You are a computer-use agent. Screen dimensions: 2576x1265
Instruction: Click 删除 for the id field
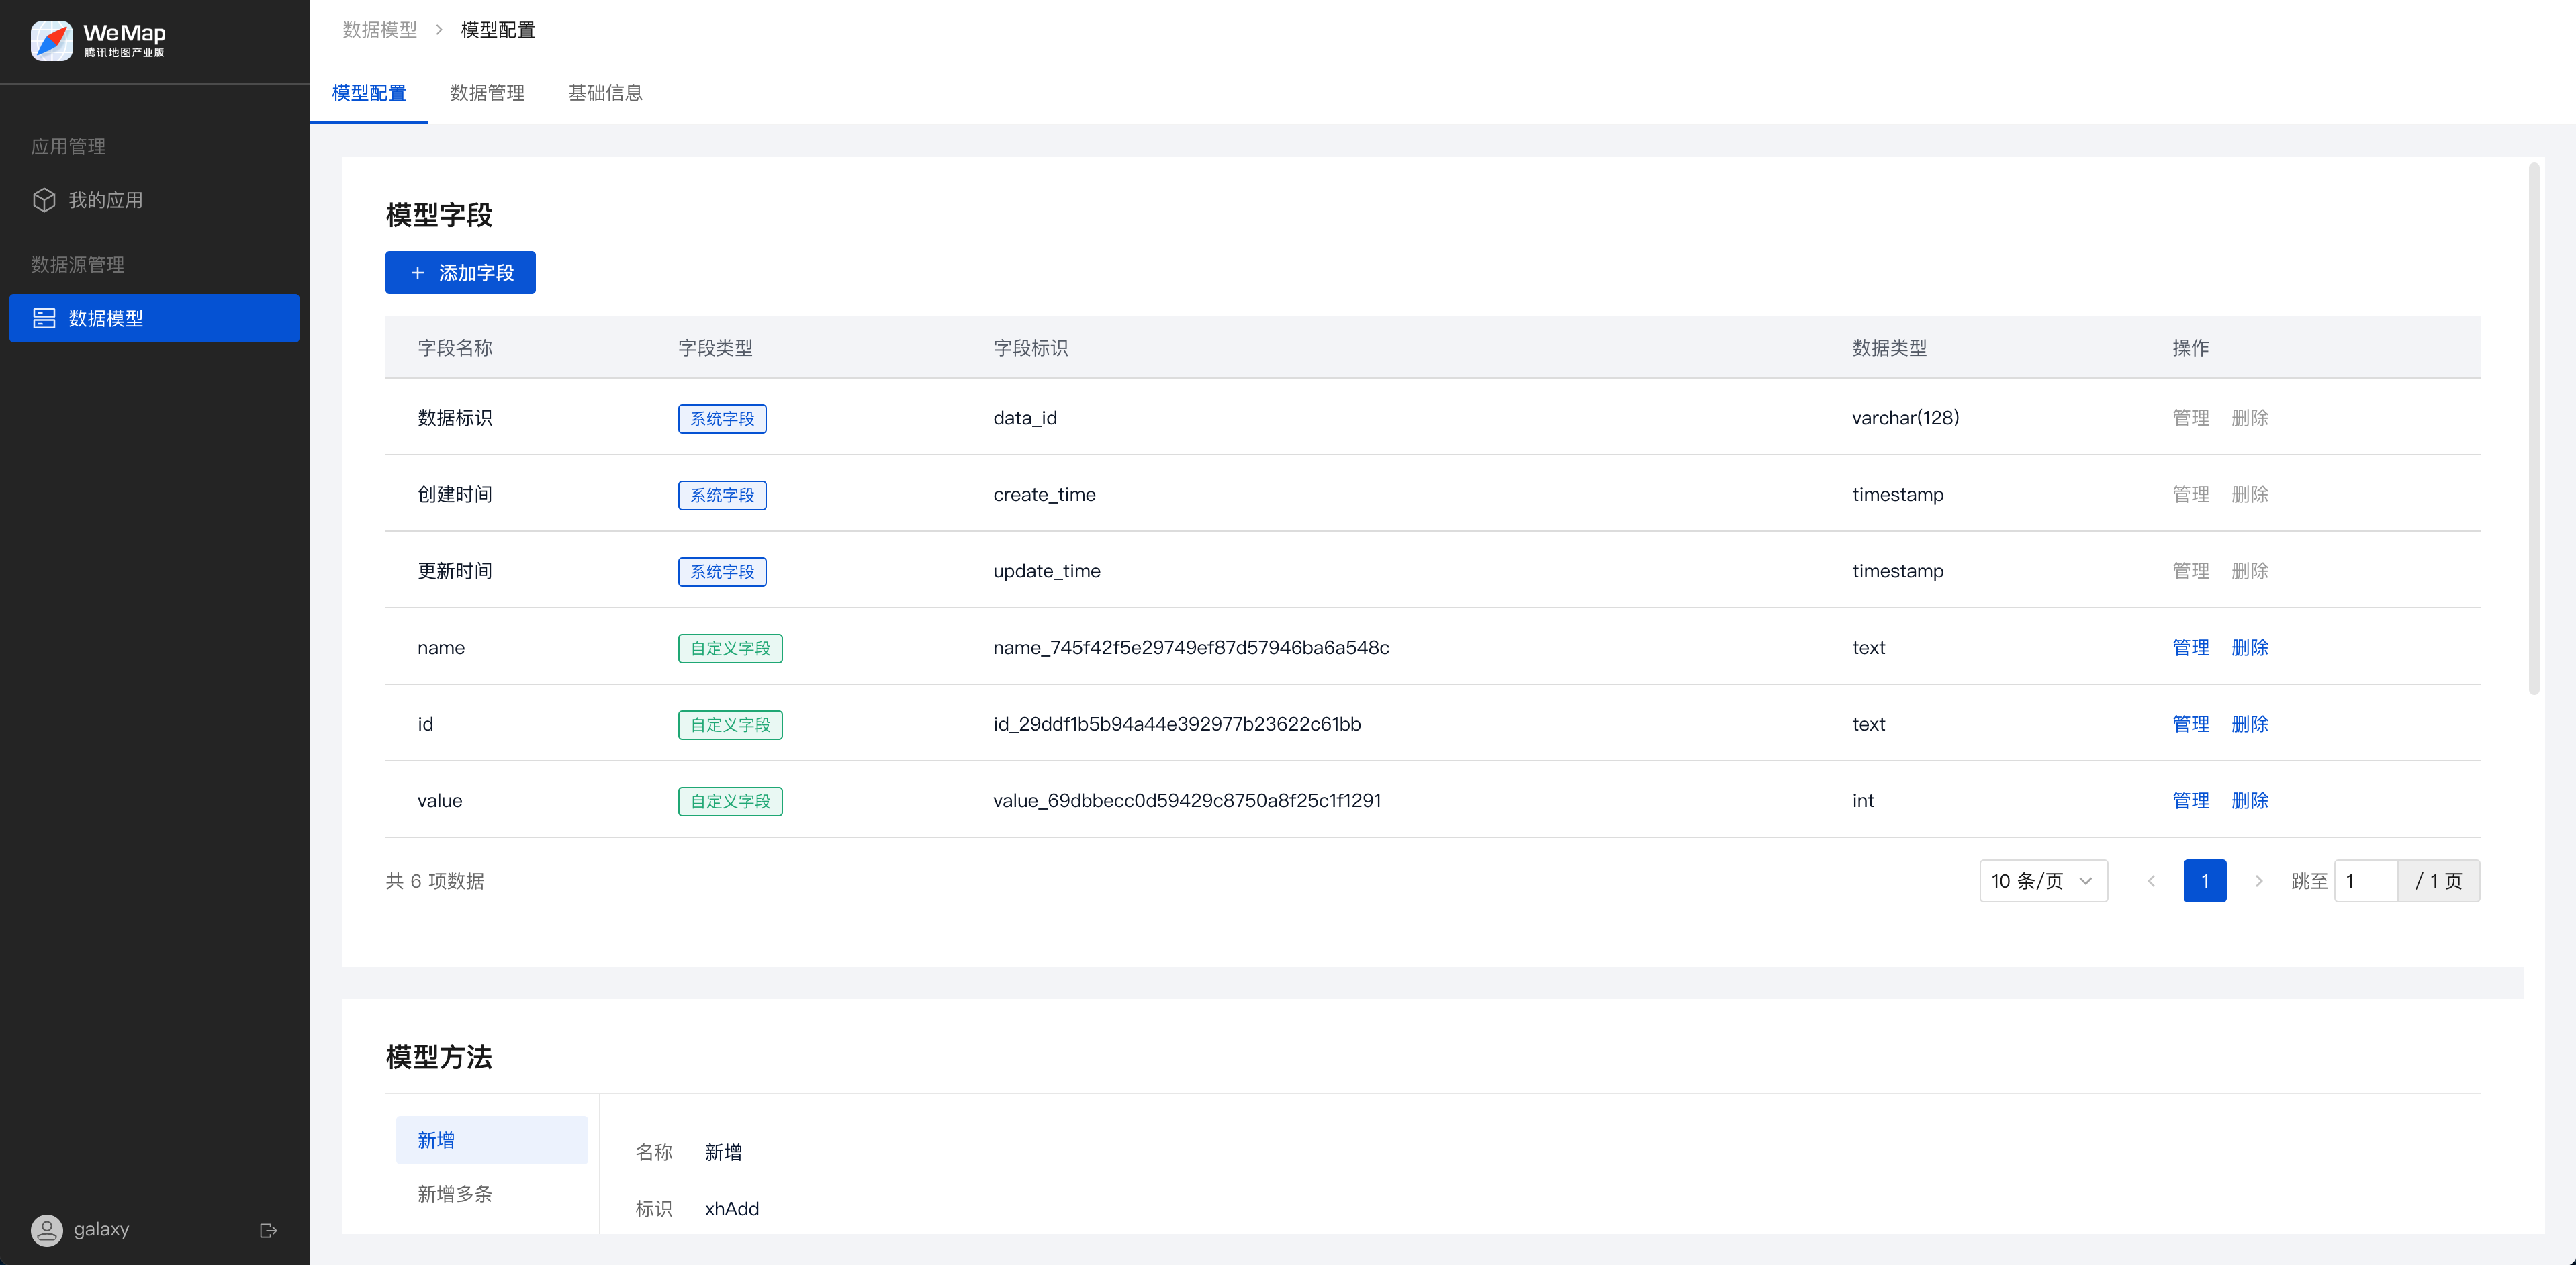pos(2249,724)
